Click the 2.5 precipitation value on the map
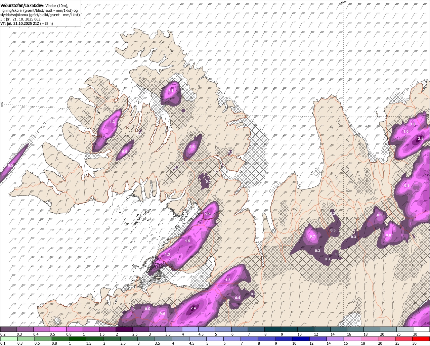The height and width of the screenshot is (346, 430). 420,139
